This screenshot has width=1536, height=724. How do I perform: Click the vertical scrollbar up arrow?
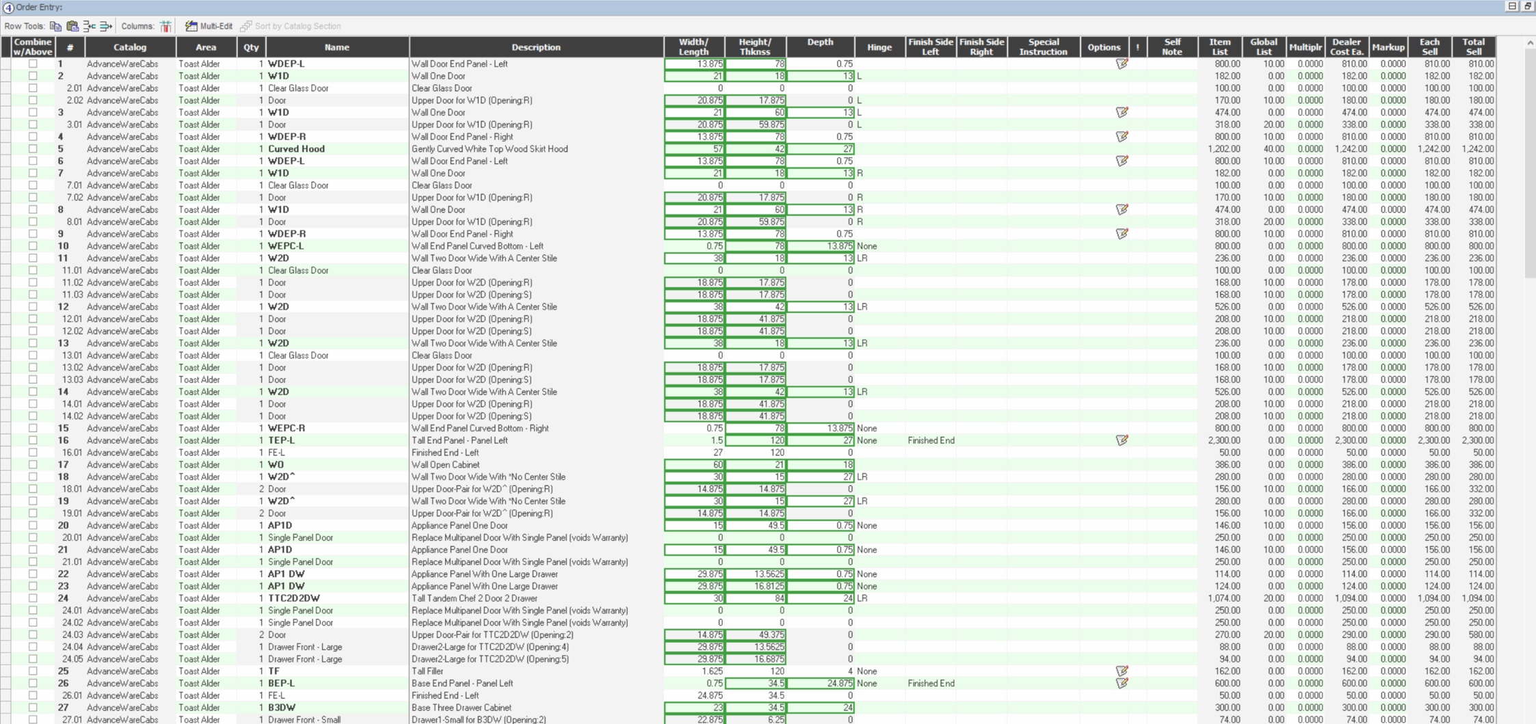[1530, 42]
